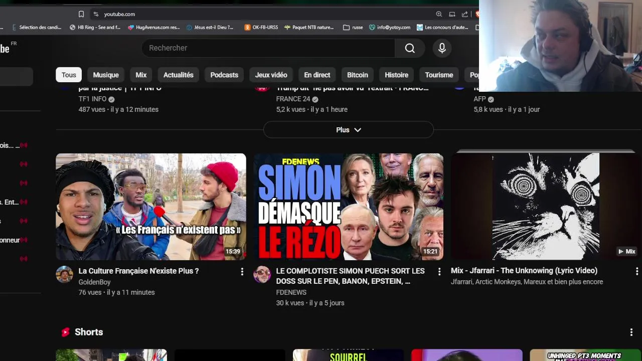This screenshot has height=361, width=642.
Task: Open 'Sélection des candi...' bookmark
Action: click(36, 28)
